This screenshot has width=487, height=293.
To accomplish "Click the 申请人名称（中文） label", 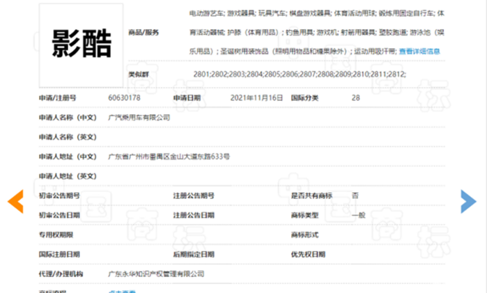I will click(x=68, y=118).
